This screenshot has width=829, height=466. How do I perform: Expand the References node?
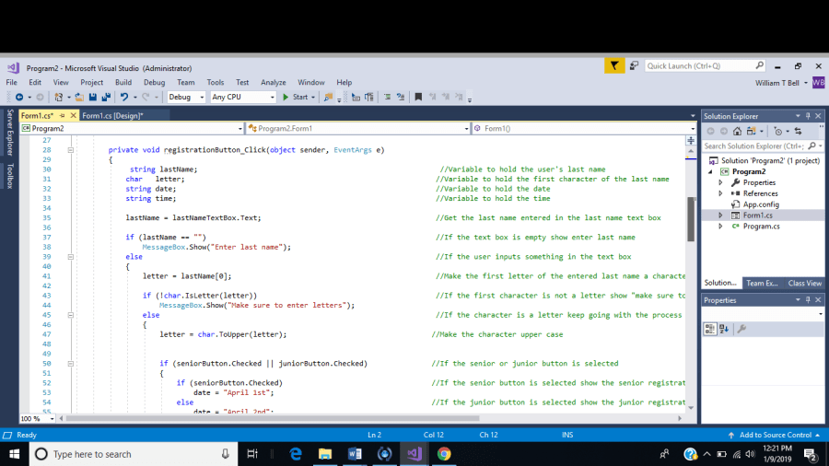tap(720, 193)
